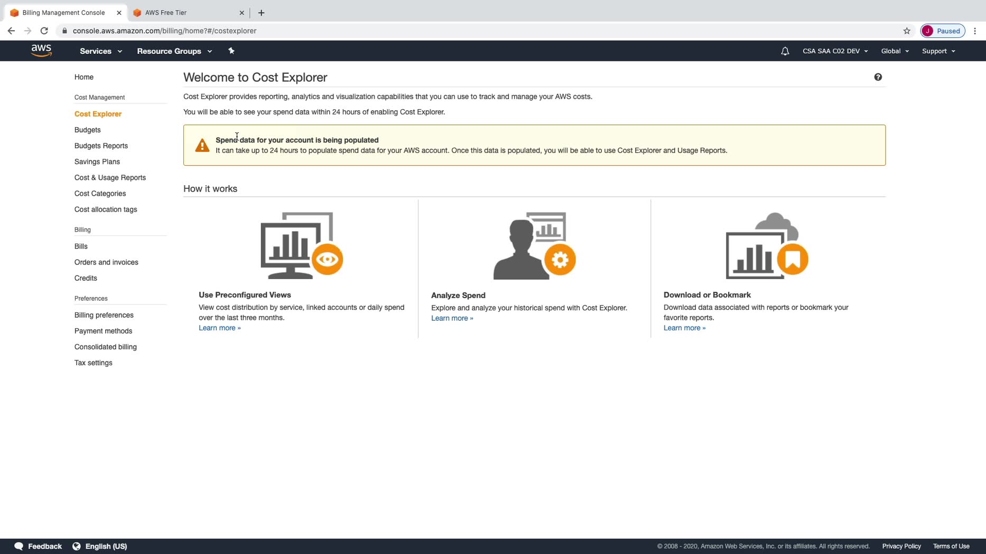Viewport: 986px width, 554px height.
Task: Expand the Services dropdown
Action: point(101,51)
